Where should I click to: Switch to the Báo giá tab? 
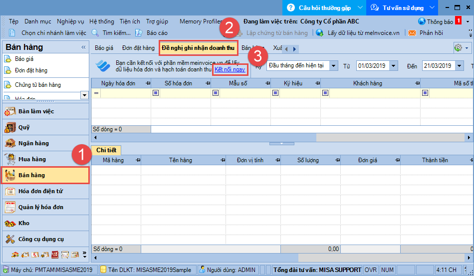104,48
